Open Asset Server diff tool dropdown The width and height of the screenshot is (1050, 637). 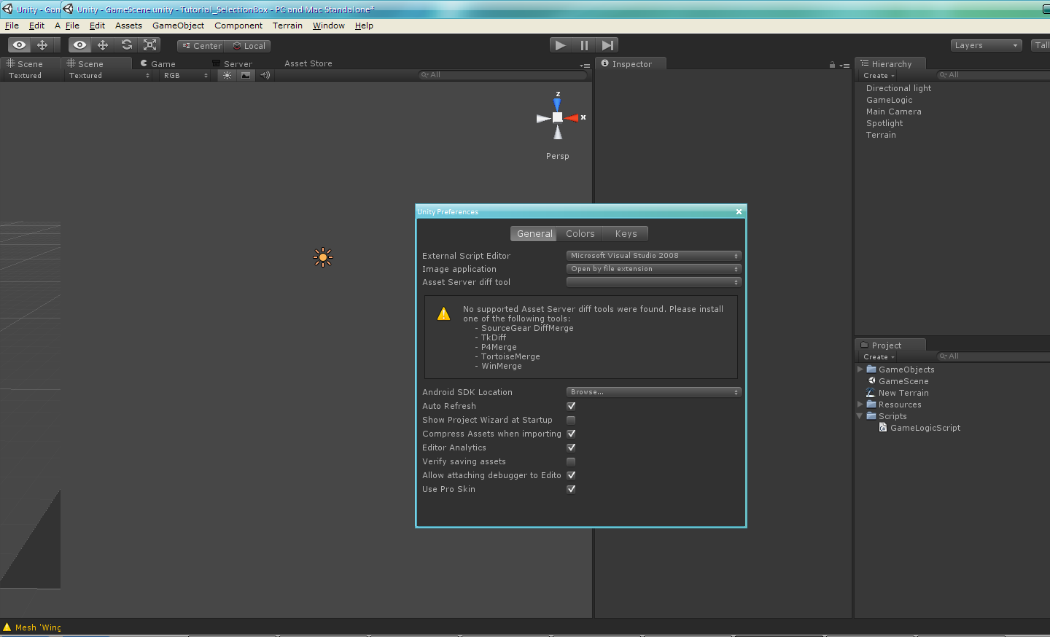[x=653, y=282]
